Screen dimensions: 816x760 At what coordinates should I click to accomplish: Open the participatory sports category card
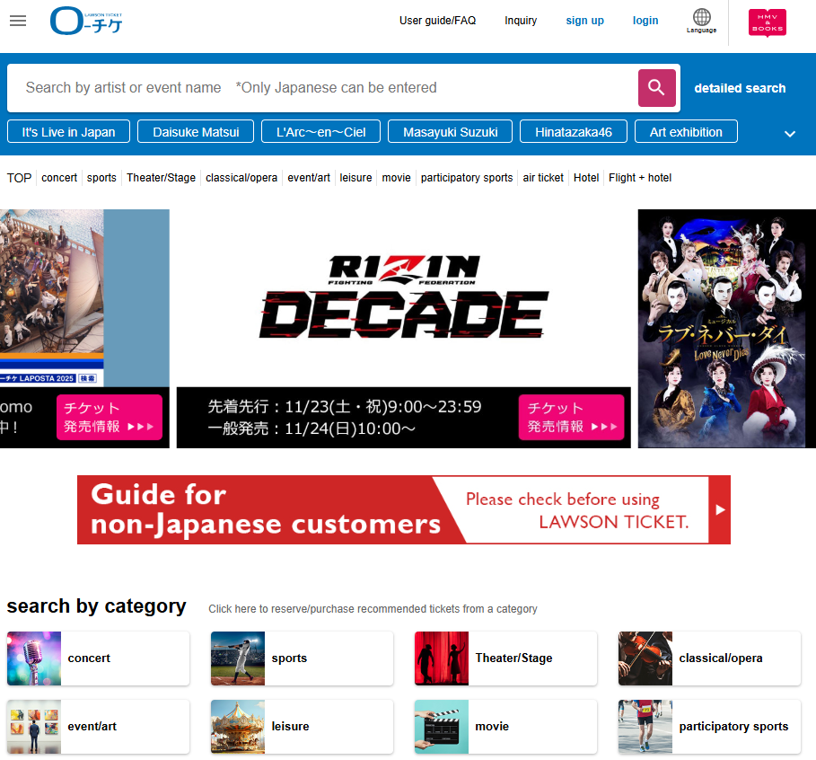[709, 727]
